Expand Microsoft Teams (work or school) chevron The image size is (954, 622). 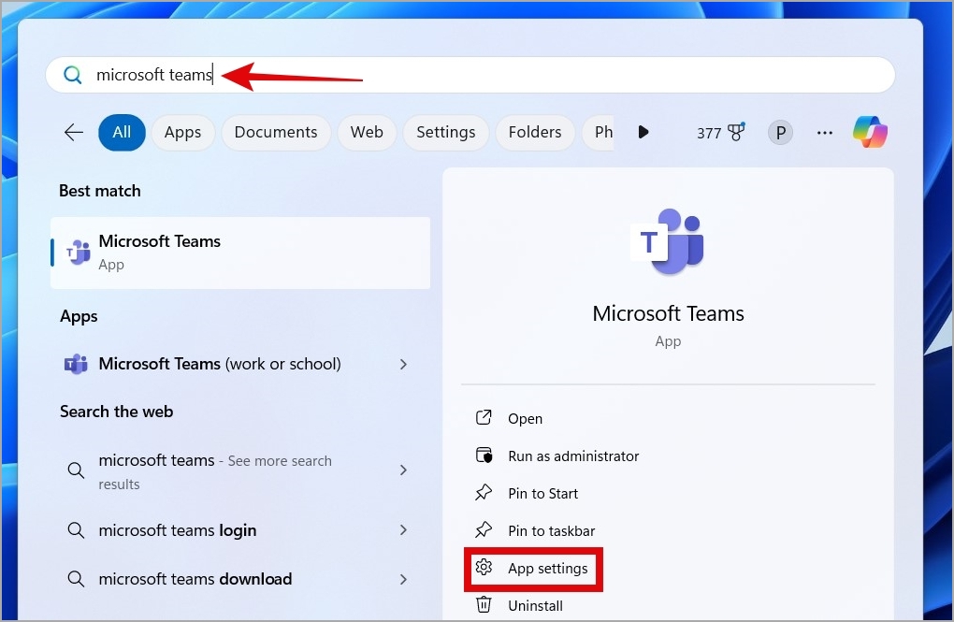[403, 364]
